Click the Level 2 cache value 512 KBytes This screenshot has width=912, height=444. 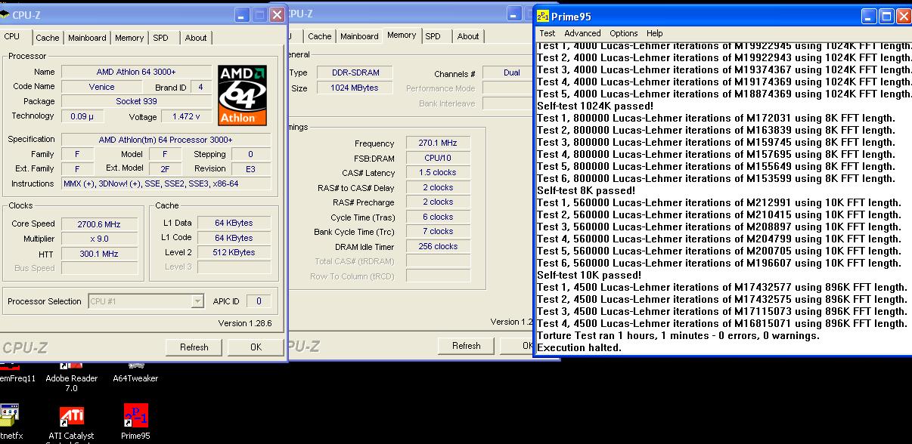[234, 252]
